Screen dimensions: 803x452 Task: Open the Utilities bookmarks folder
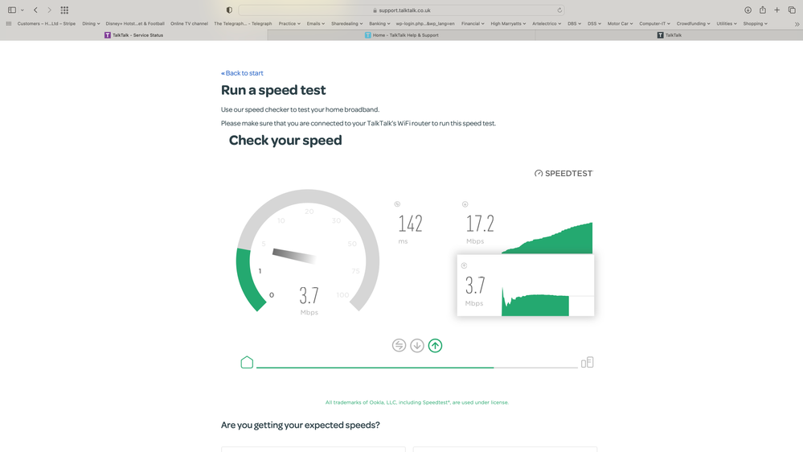click(x=727, y=24)
